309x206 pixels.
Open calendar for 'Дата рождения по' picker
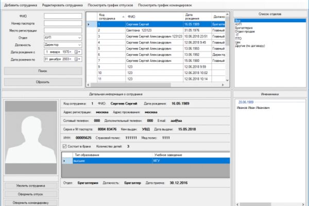click(x=77, y=59)
